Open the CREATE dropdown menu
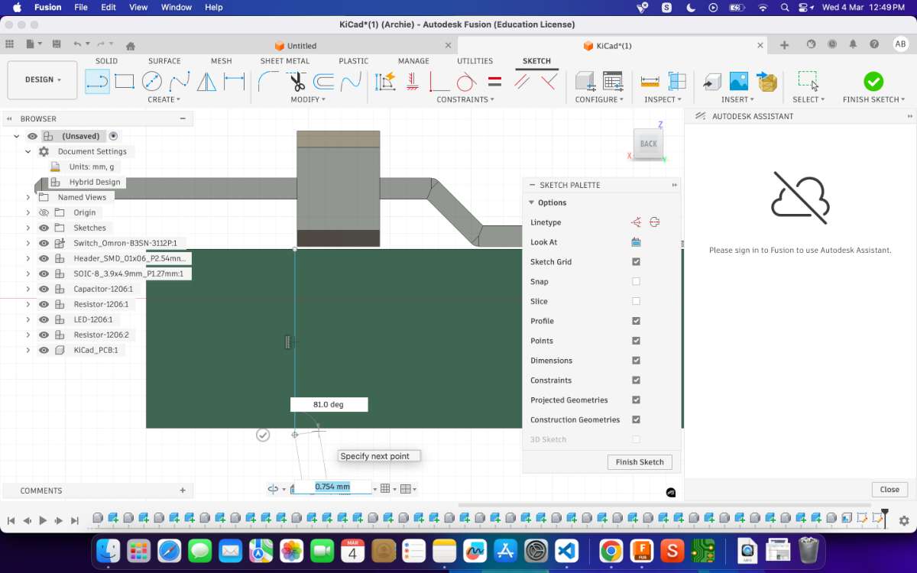917x573 pixels. click(x=164, y=99)
